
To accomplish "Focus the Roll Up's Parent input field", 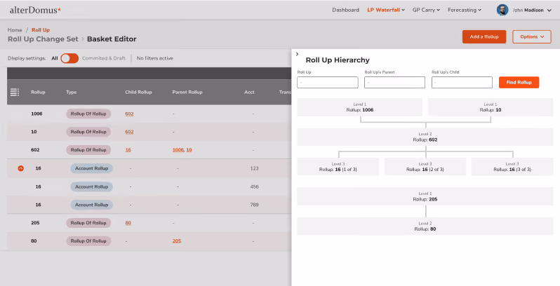I will (394, 83).
